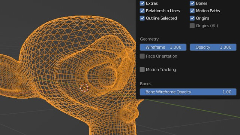Click the Bones section heading
The image size is (240, 135).
145,84
